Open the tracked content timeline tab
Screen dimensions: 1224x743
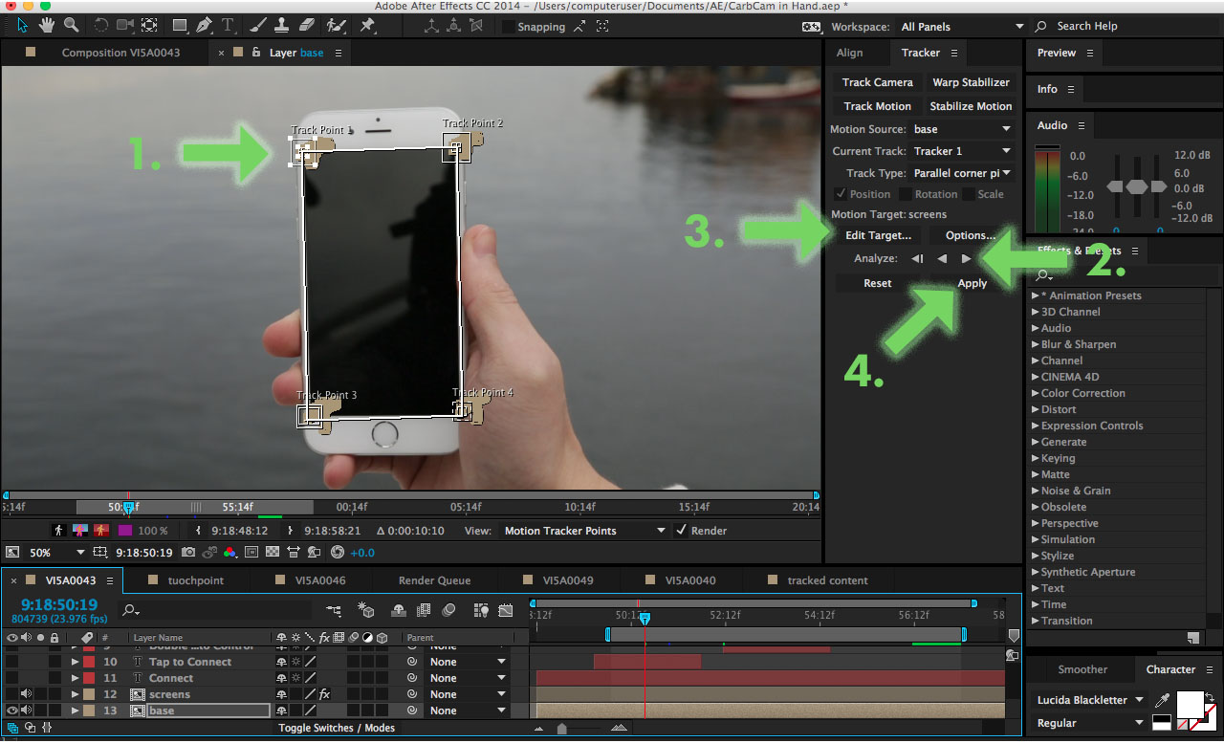pyautogui.click(x=827, y=580)
